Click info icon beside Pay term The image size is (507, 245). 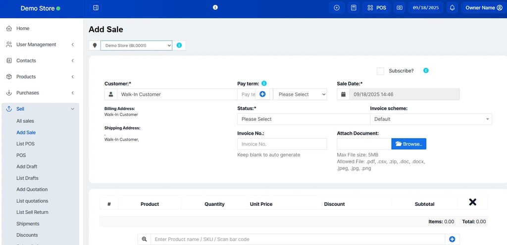click(264, 83)
